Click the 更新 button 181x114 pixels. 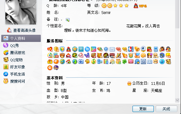143,109
